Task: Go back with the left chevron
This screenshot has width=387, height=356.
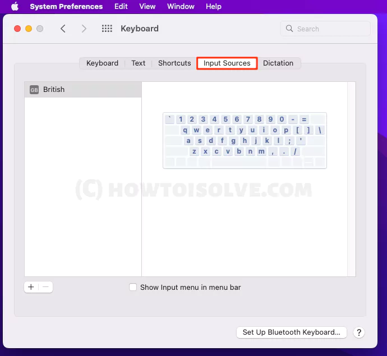Action: click(63, 29)
